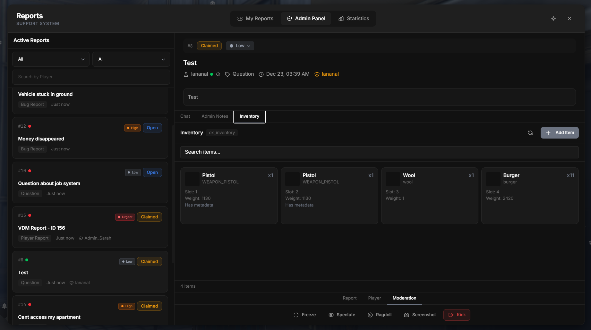591x330 pixels.
Task: Open VDM Report - ID 156
Action: 90,227
